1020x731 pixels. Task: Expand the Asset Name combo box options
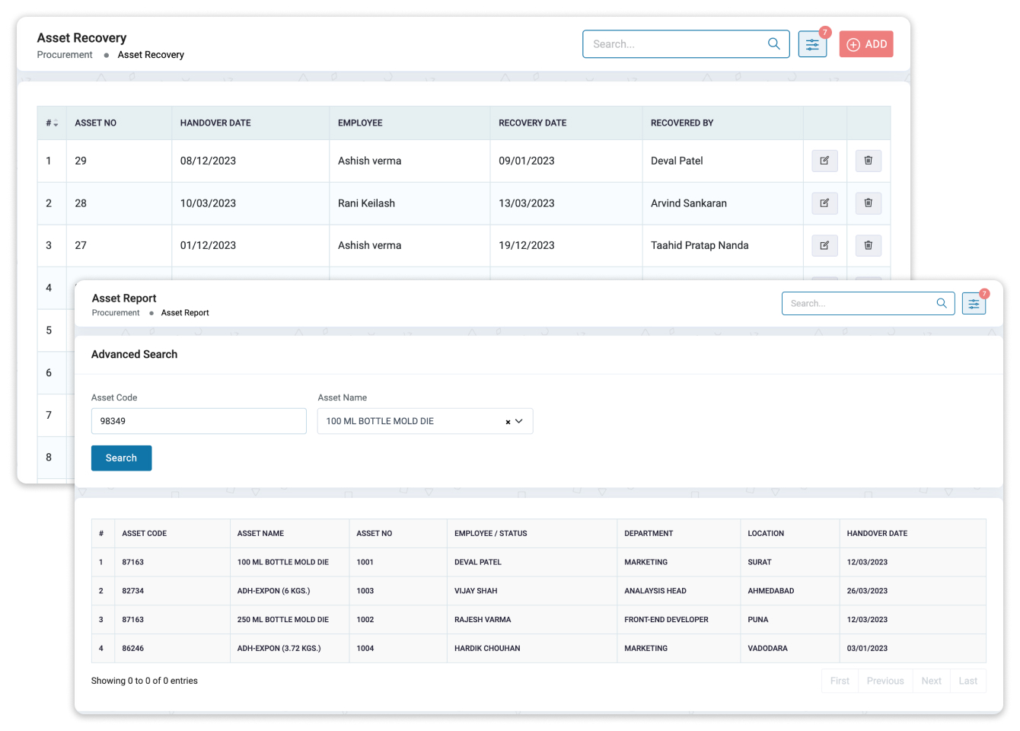(521, 421)
